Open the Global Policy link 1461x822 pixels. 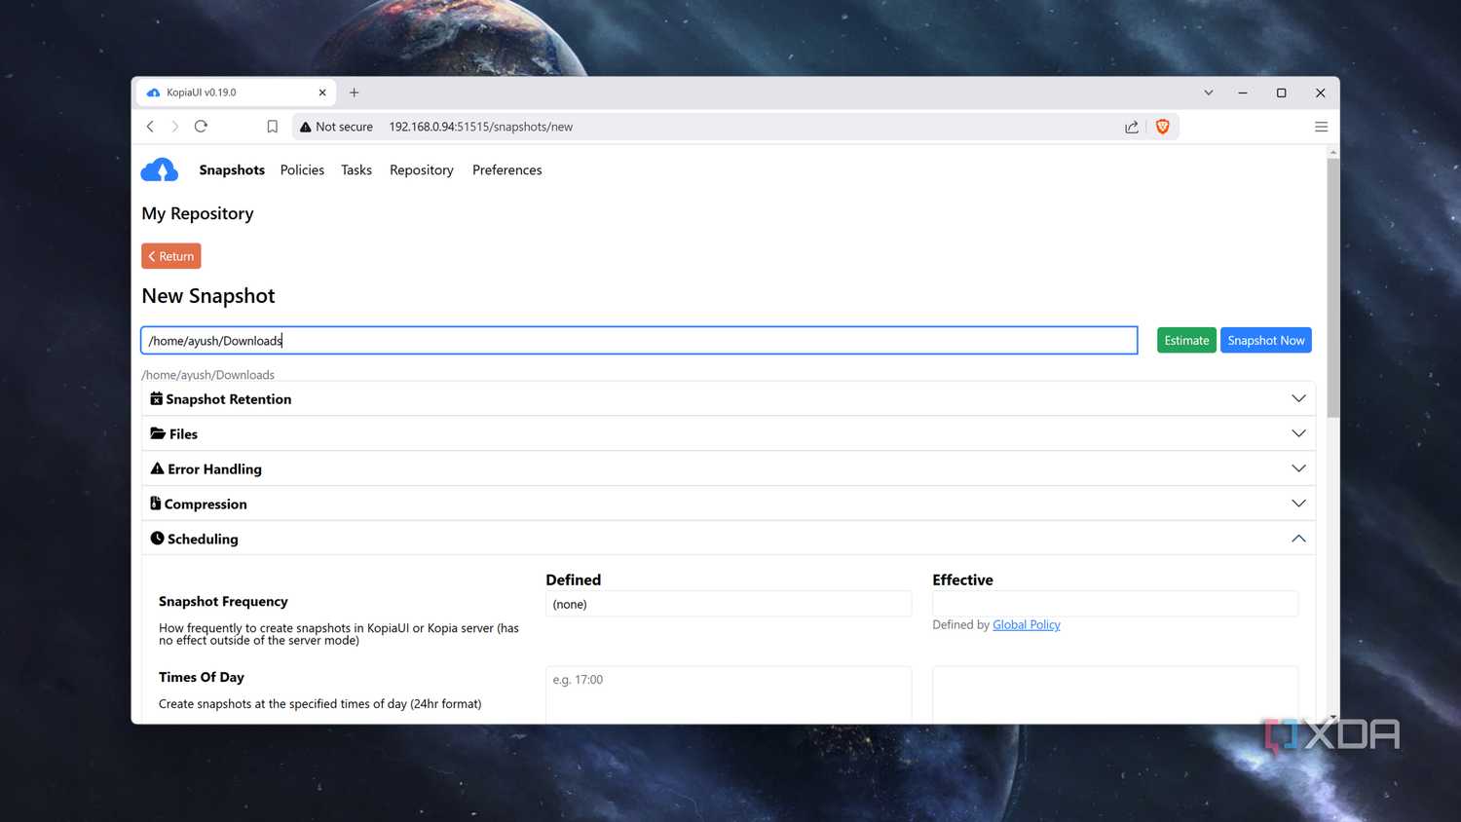click(1027, 624)
